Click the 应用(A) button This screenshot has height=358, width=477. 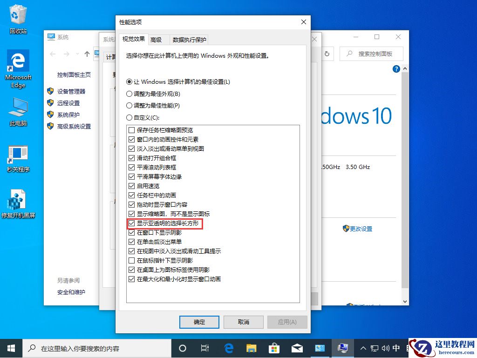click(287, 322)
